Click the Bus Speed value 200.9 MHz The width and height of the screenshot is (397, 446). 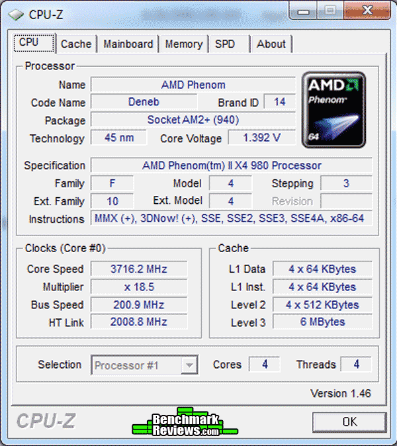point(139,304)
